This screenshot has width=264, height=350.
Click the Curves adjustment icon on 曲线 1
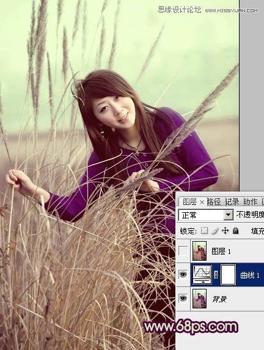[202, 274]
